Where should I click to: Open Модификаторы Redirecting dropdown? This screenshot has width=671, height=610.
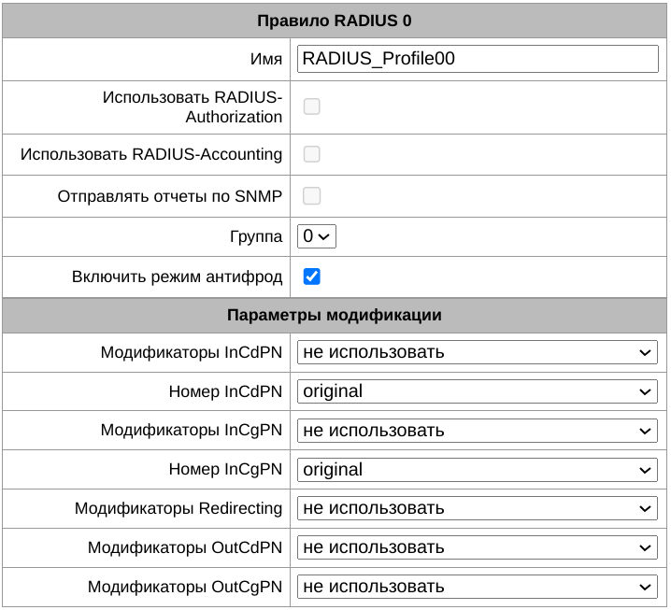click(477, 509)
